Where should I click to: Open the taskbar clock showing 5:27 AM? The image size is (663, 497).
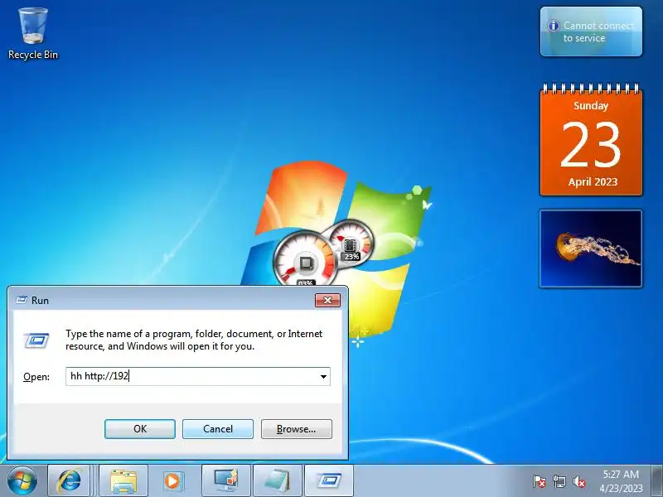pos(621,481)
